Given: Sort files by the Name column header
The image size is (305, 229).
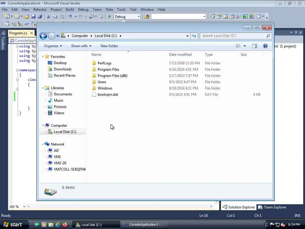Looking at the screenshot, I should 96,55.
